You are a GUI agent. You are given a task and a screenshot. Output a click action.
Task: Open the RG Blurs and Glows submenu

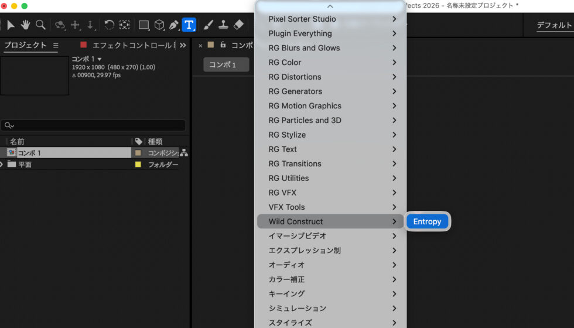(332, 48)
